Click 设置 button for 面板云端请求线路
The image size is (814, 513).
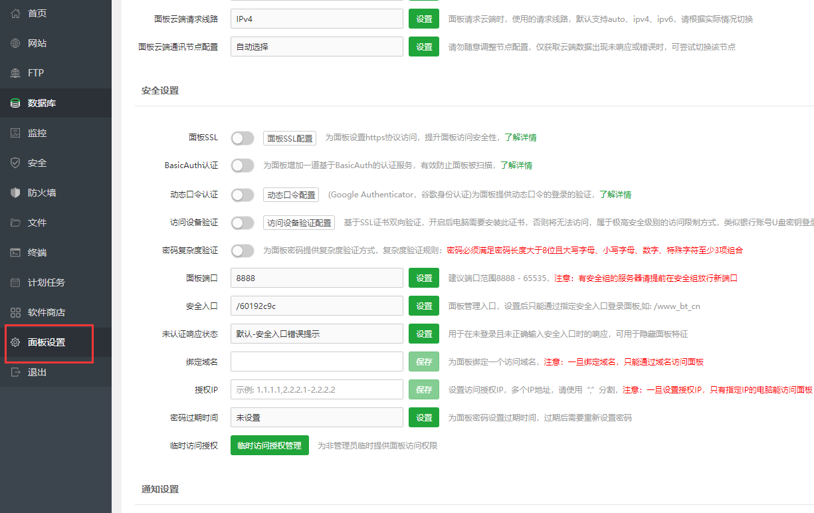pos(424,19)
